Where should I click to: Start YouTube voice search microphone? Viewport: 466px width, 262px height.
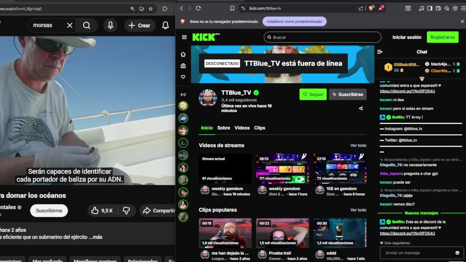[110, 25]
